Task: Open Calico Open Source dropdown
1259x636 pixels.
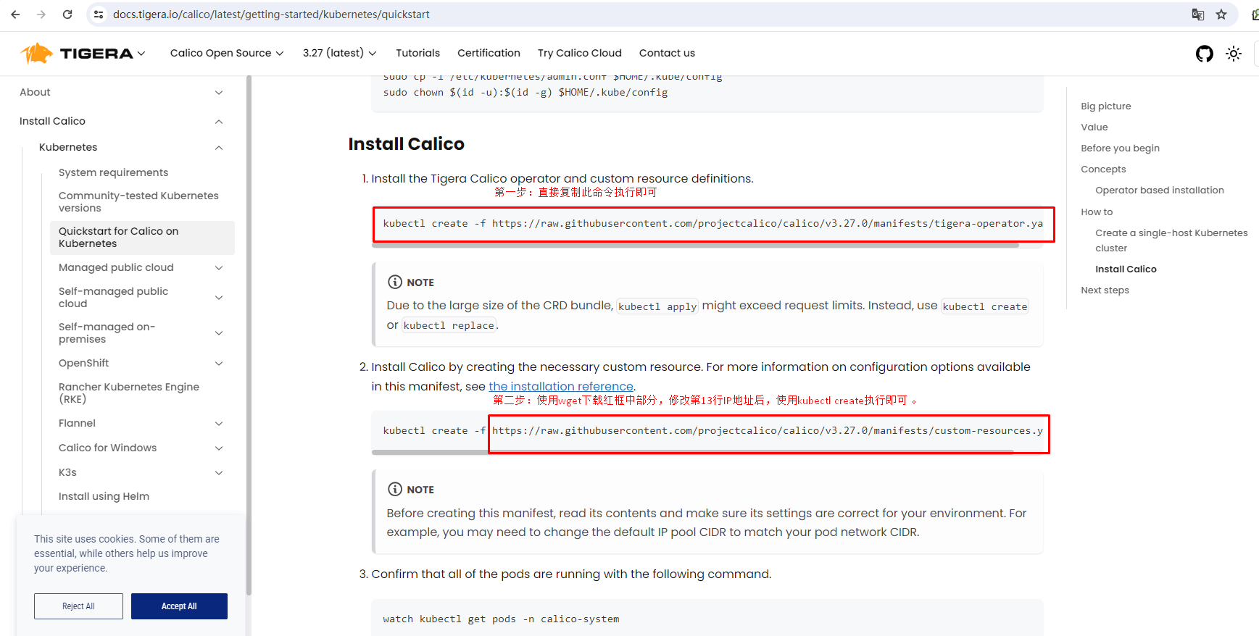Action: 226,53
